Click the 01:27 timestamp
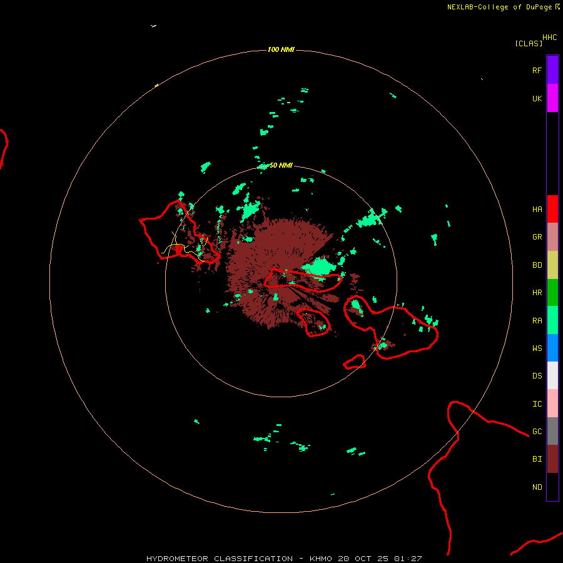Image resolution: width=563 pixels, height=563 pixels. (407, 559)
